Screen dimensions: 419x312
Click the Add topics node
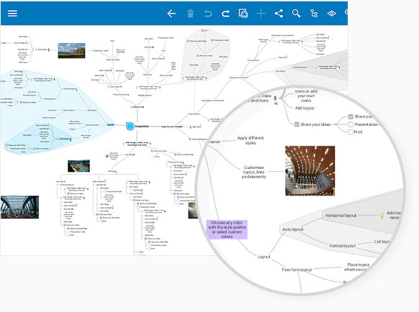point(305,108)
